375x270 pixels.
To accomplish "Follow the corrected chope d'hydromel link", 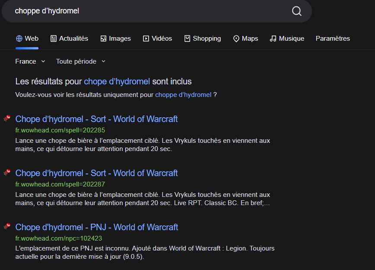I will click(117, 81).
